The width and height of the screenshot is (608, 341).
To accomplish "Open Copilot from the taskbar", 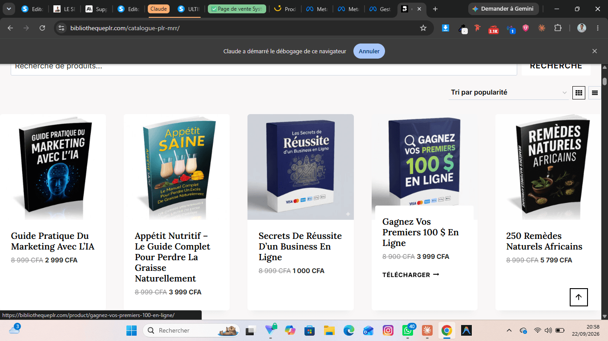I will pyautogui.click(x=290, y=330).
